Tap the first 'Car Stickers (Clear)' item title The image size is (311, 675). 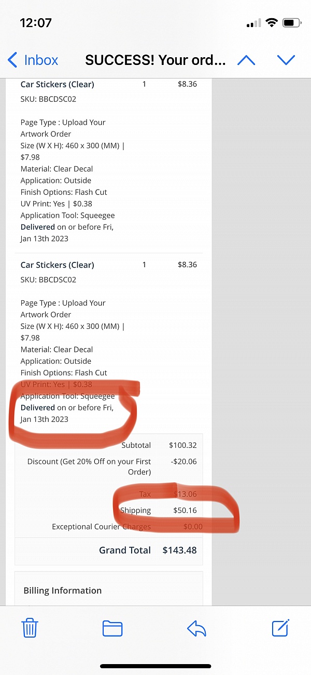click(x=58, y=84)
